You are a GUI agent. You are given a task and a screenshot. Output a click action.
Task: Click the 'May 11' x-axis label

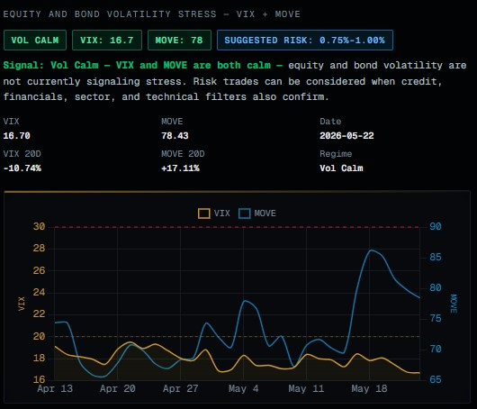(x=306, y=388)
